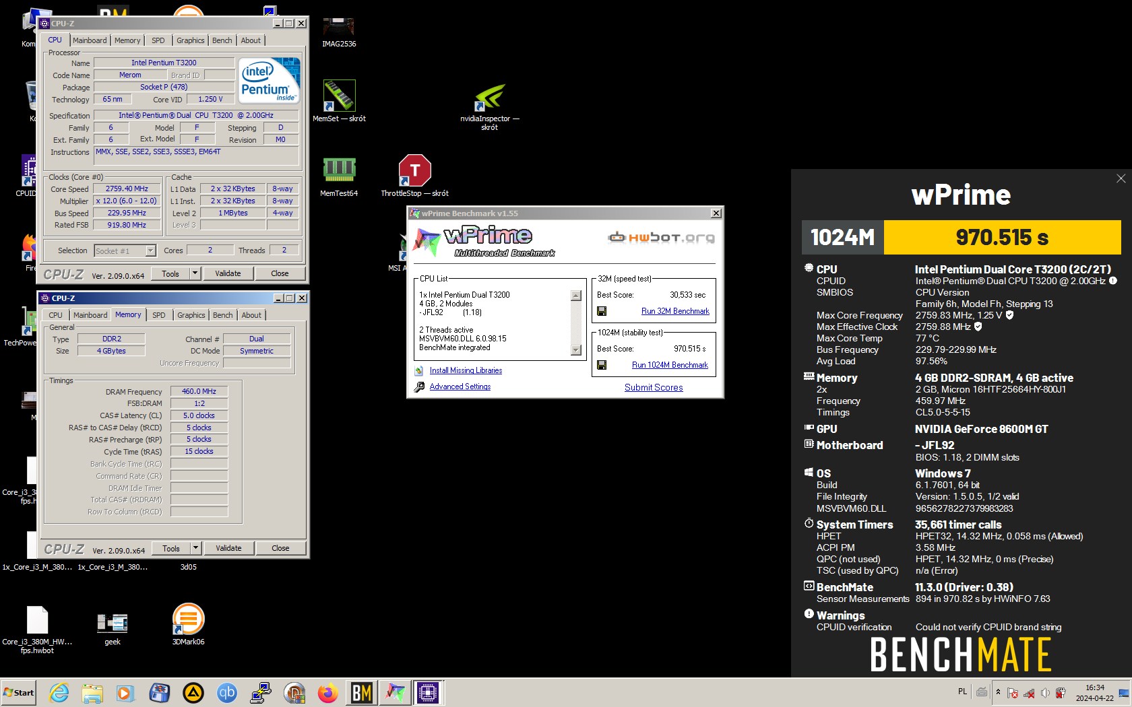Screen dimensions: 1132x707
Task: Open Firefox from the taskbar
Action: [328, 692]
